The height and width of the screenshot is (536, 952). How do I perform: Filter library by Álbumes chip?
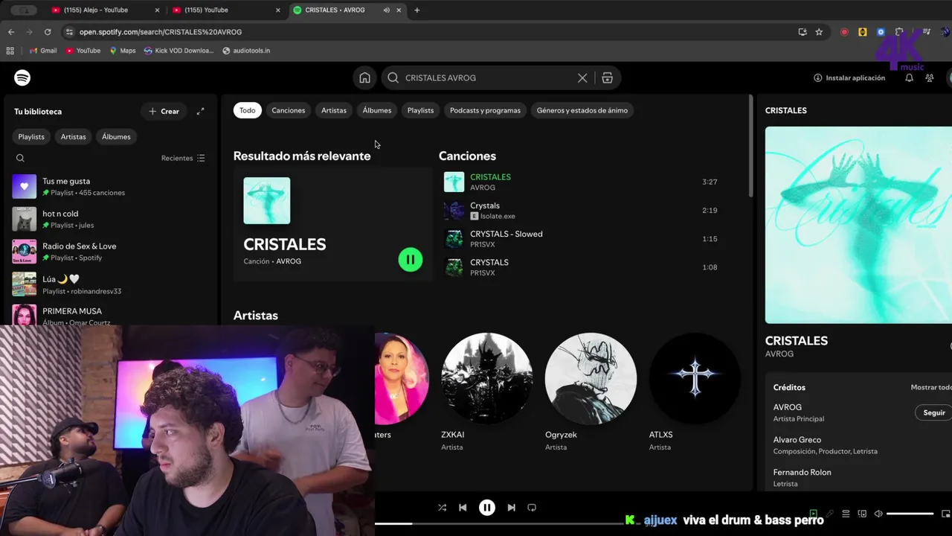tap(116, 136)
